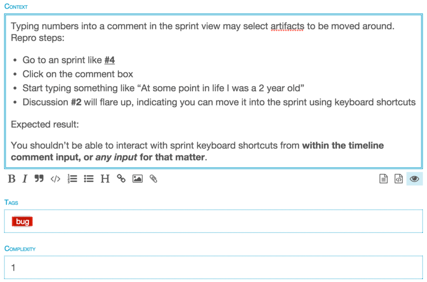Open the discussion #2 reference

pyautogui.click(x=76, y=102)
